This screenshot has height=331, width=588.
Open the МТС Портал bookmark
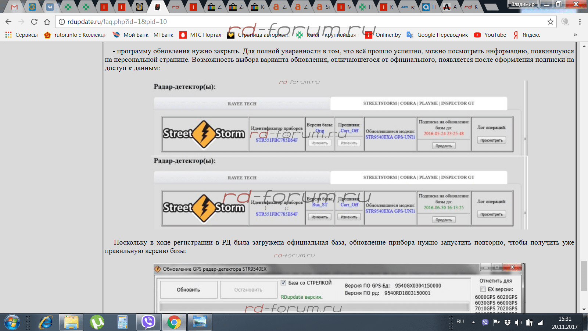[200, 35]
